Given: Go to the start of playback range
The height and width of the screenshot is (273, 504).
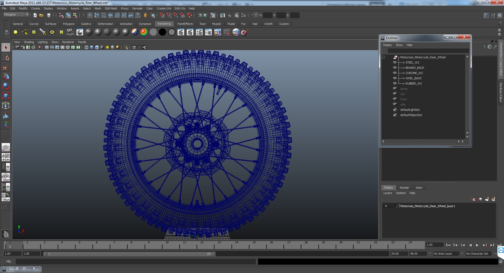Looking at the screenshot, I should pos(448,245).
